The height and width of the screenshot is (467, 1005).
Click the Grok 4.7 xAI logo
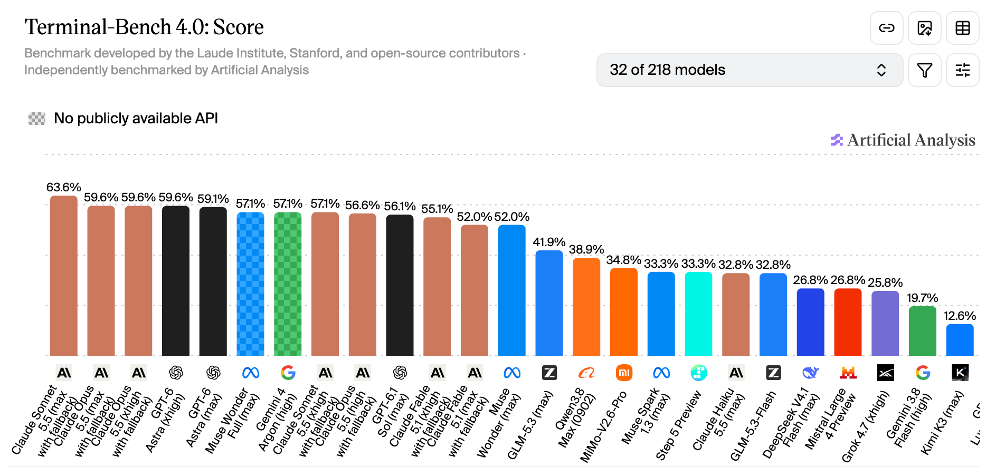(886, 373)
